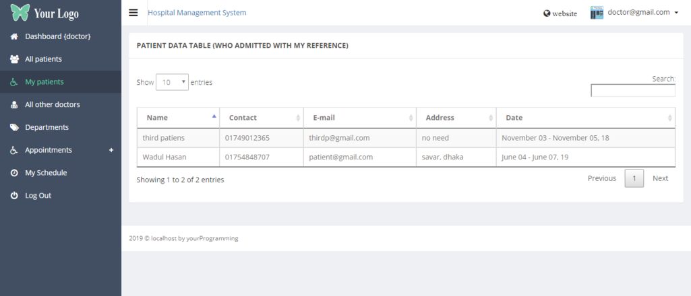Sort table by Contact column
The width and height of the screenshot is (691, 296).
click(261, 118)
